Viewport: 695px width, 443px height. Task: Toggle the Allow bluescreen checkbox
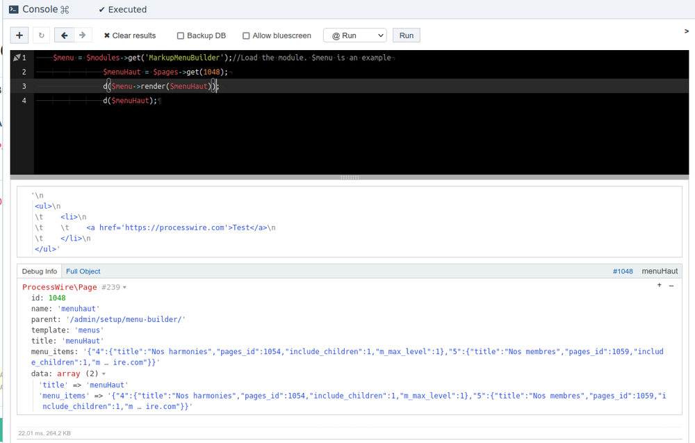click(x=246, y=36)
